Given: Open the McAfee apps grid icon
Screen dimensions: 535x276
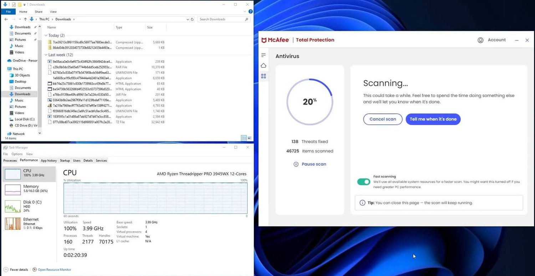Looking at the screenshot, I should pyautogui.click(x=264, y=76).
